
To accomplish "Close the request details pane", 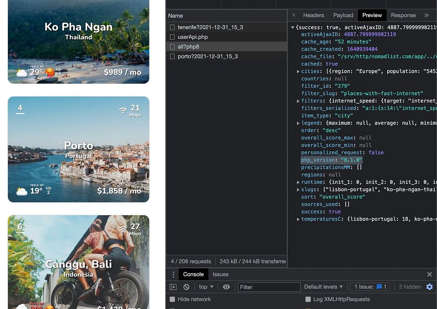I will [294, 15].
